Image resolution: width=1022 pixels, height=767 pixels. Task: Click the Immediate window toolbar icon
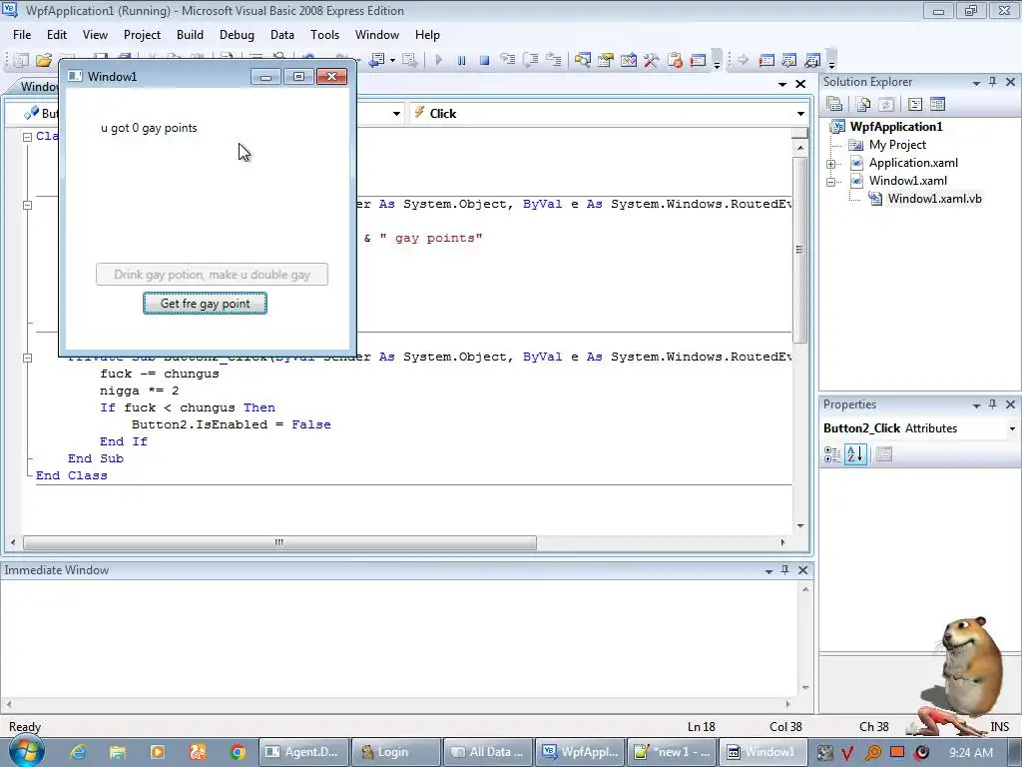point(698,60)
